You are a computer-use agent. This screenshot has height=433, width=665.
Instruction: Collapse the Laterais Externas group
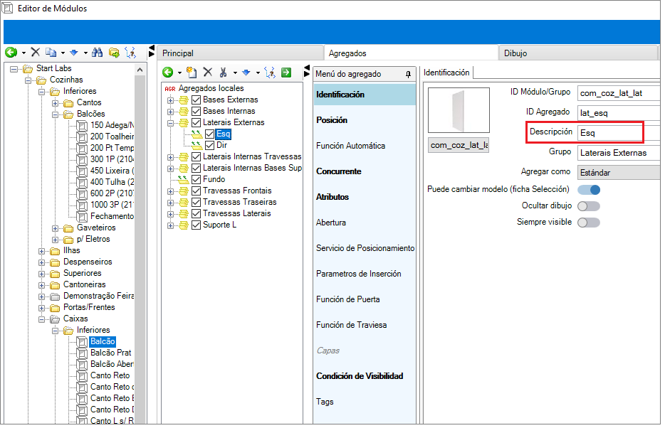170,123
